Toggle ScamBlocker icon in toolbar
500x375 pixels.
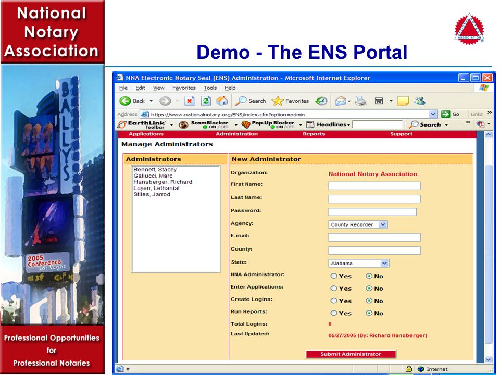pos(183,124)
